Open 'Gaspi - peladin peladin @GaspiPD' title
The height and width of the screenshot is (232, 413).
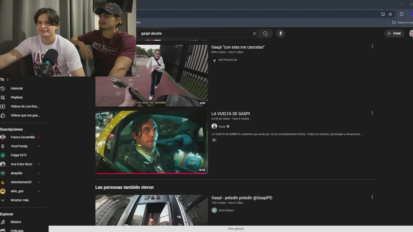tap(242, 198)
